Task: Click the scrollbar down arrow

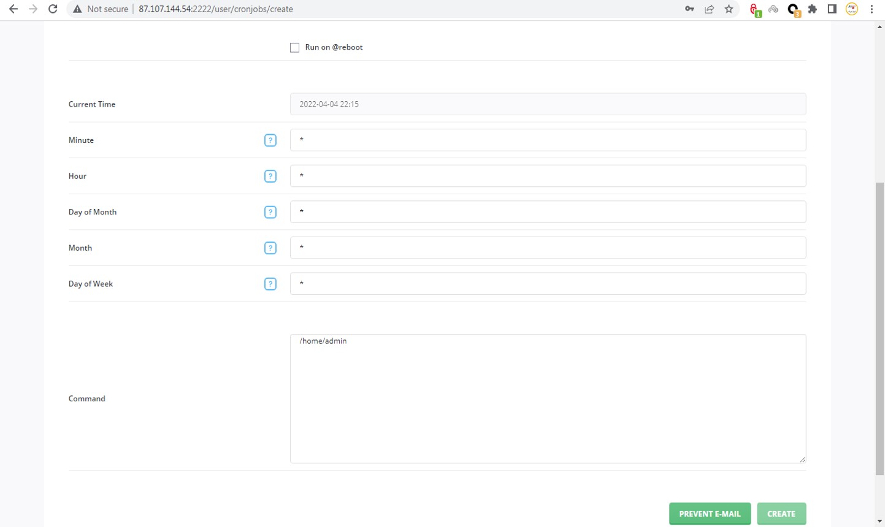Action: (879, 521)
